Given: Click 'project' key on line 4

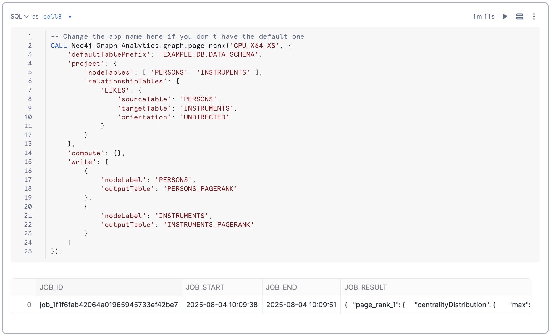Looking at the screenshot, I should point(86,64).
